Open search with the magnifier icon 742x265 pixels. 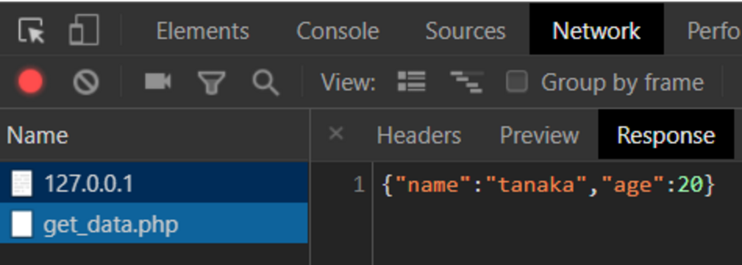266,83
